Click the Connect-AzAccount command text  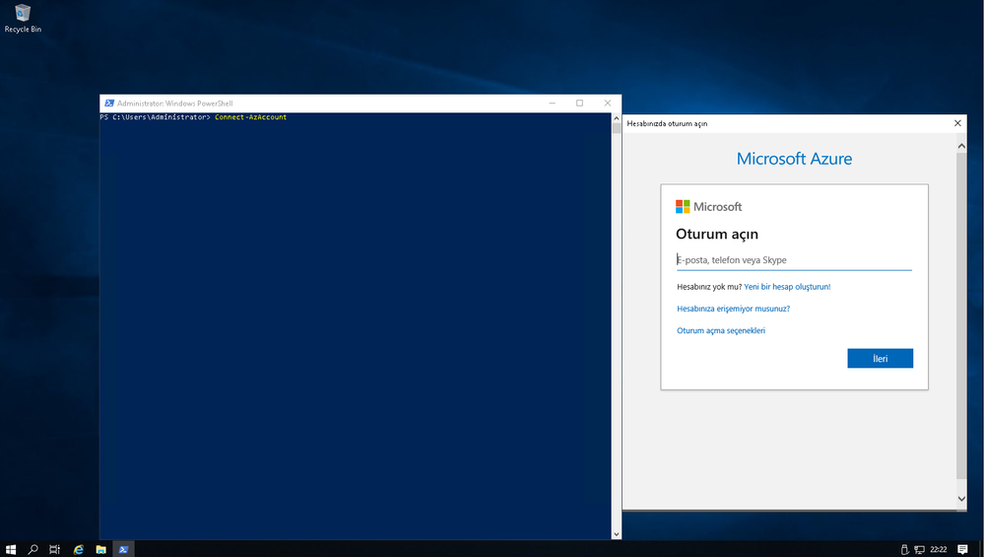tap(250, 117)
